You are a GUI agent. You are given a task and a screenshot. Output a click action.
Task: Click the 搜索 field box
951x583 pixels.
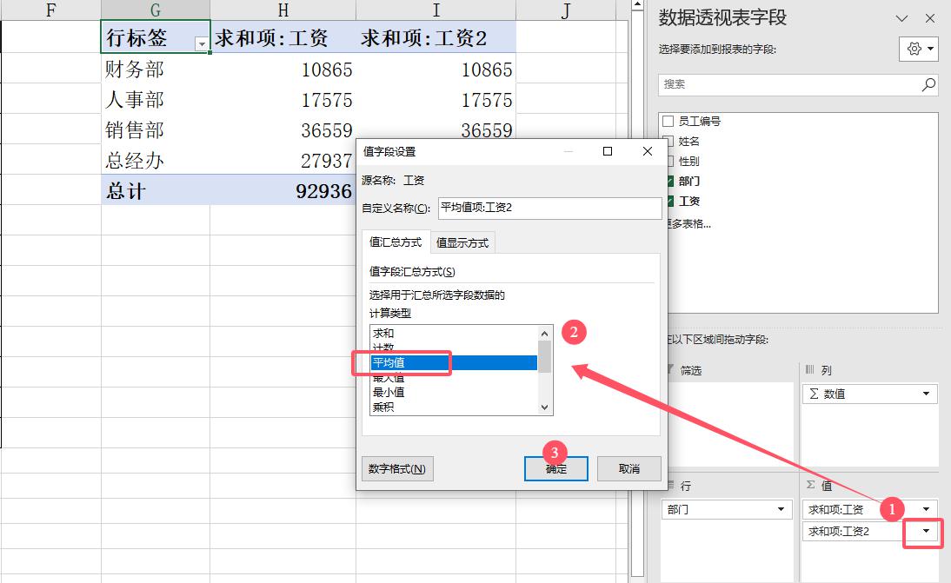pyautogui.click(x=797, y=85)
